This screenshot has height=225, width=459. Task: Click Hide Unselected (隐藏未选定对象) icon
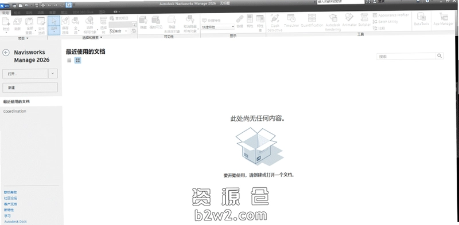point(172,20)
